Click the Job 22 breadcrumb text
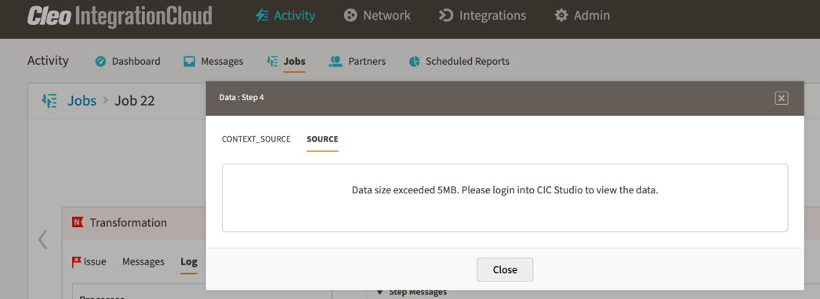The image size is (820, 299). click(x=134, y=100)
